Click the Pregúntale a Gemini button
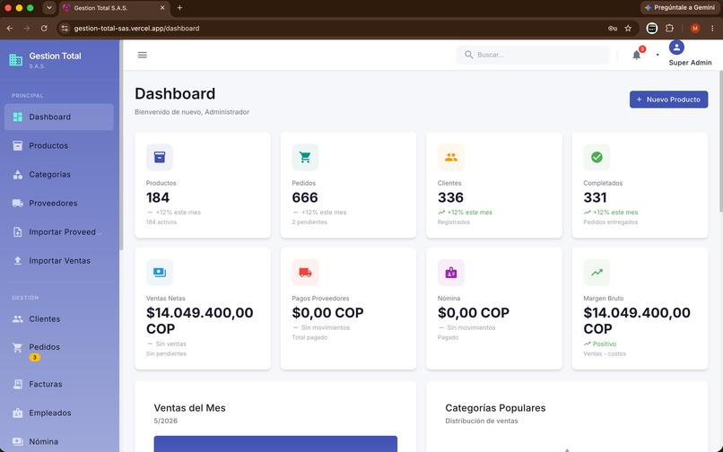723x452 pixels. (680, 8)
